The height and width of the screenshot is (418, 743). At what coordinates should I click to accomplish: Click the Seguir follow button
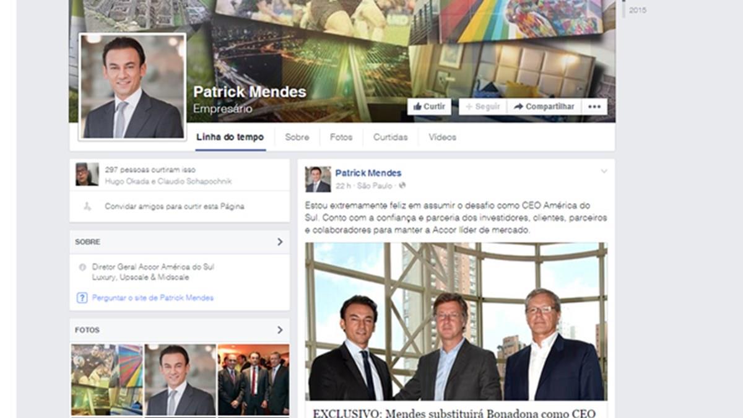pos(482,107)
